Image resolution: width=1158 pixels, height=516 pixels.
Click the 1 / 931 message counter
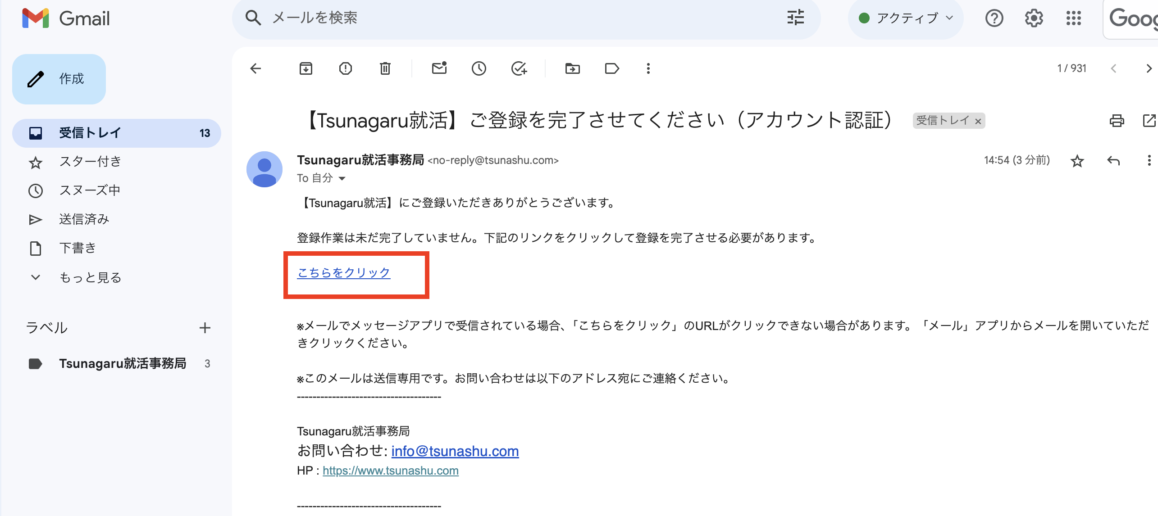click(x=1071, y=68)
